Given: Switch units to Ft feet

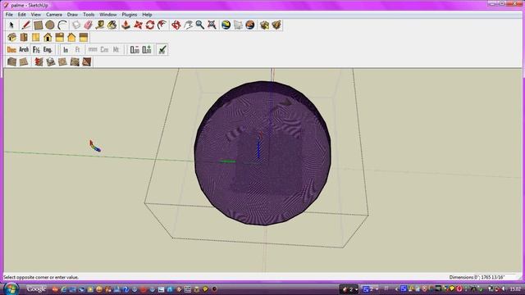Looking at the screenshot, I should 78,50.
